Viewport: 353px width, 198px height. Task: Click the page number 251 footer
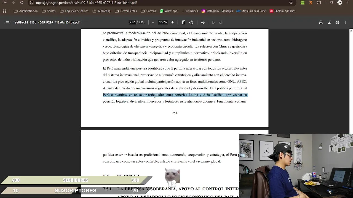point(175,113)
